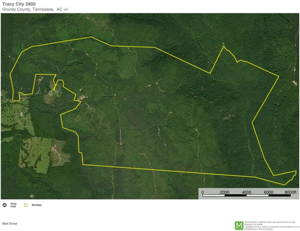Click the 4000 mark on scale bar
This screenshot has width=300, height=231.
coord(246,192)
